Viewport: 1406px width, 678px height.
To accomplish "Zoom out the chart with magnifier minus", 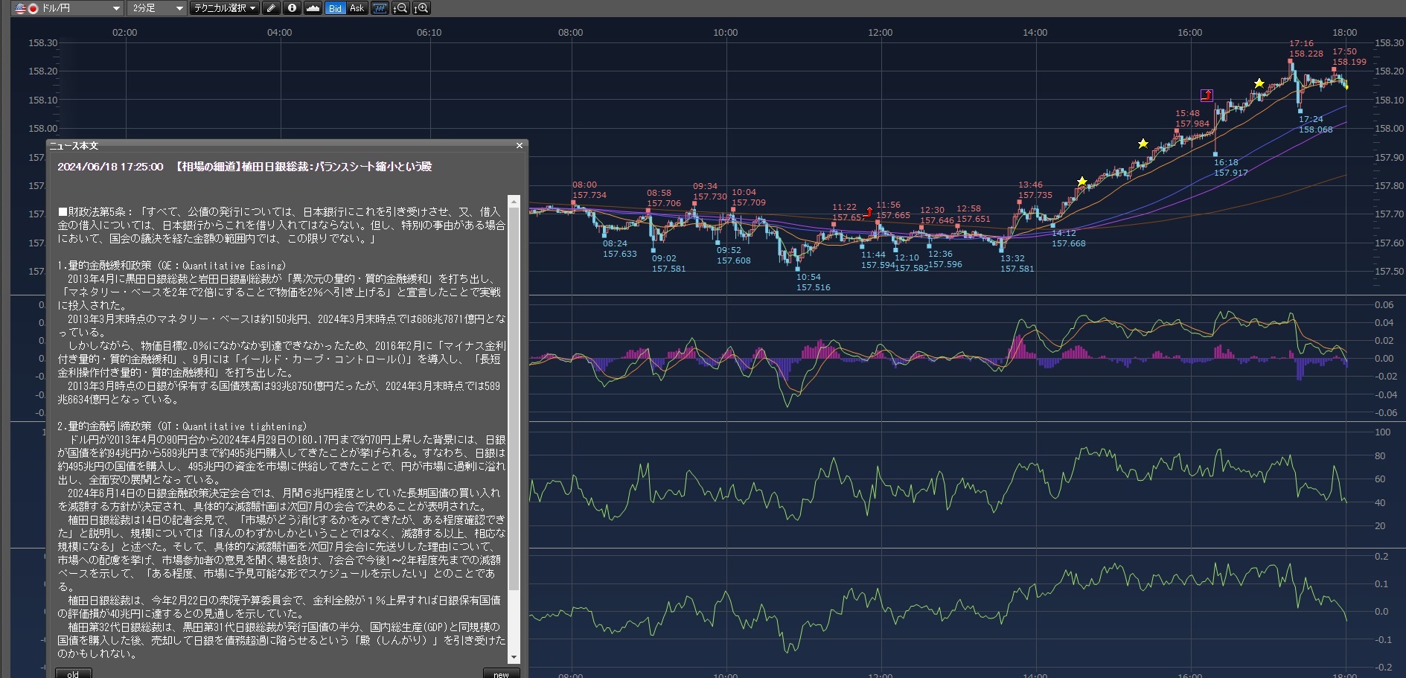I will [x=400, y=8].
